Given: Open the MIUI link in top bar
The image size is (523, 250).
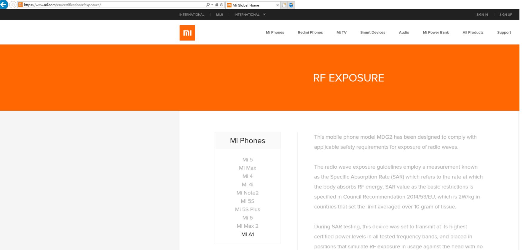Looking at the screenshot, I should point(219,15).
